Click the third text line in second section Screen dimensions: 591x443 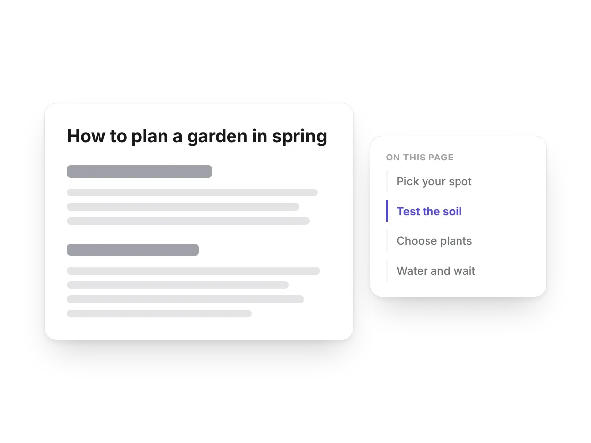click(186, 299)
